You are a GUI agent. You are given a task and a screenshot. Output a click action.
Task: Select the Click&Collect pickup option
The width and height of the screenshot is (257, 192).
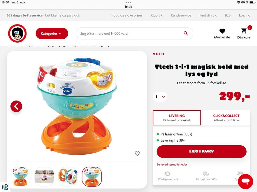(x=226, y=118)
